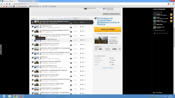The width and height of the screenshot is (175, 98).
Task: Click friend name docantera in friends list
Action: [160, 27]
